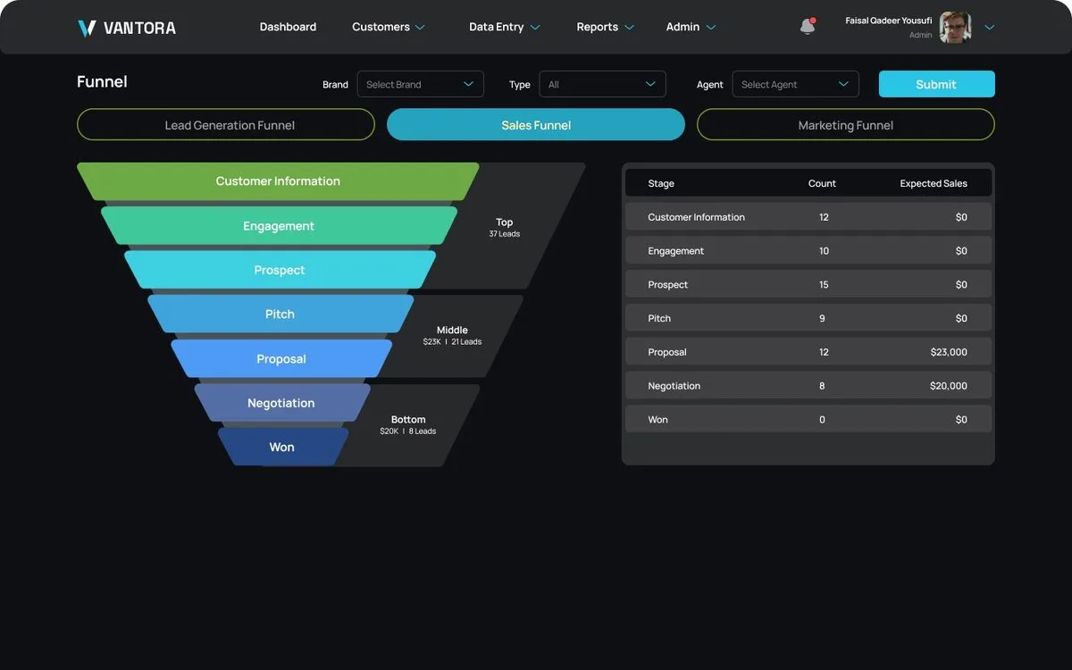Switch to Marketing Funnel tab
Viewport: 1072px width, 670px height.
click(846, 125)
